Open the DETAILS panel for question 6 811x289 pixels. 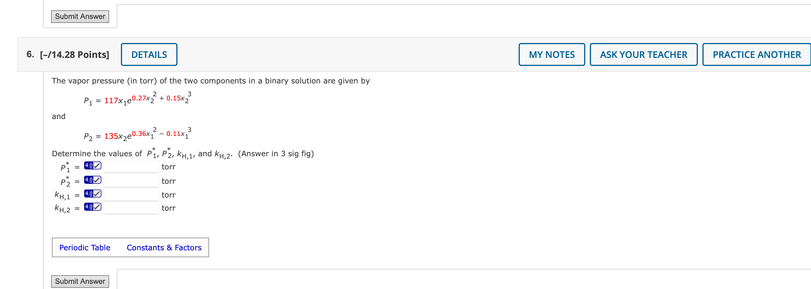pos(149,54)
